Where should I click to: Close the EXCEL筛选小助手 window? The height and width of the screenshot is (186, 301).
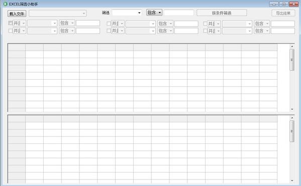tap(293, 4)
